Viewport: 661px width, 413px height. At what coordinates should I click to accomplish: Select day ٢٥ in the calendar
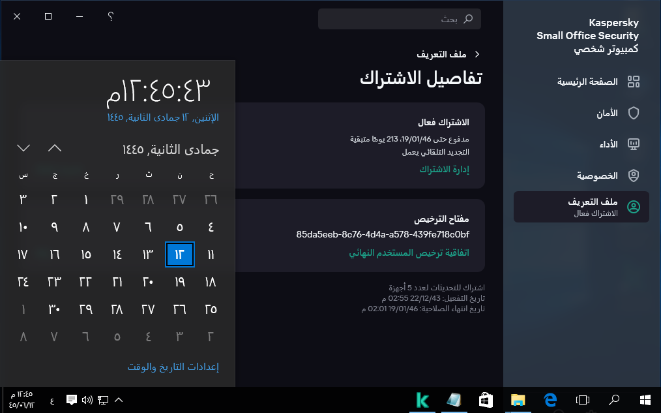coord(211,309)
